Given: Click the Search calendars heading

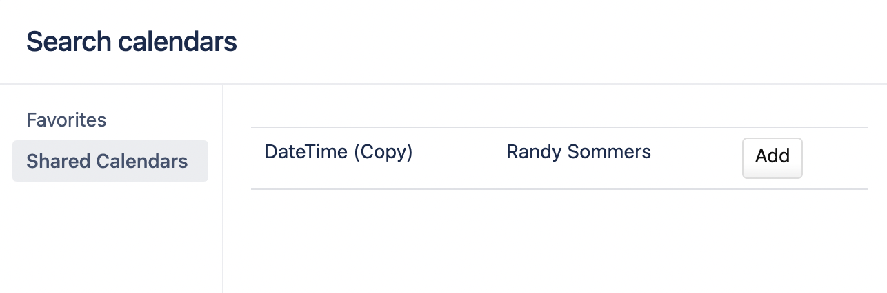Looking at the screenshot, I should tap(131, 42).
